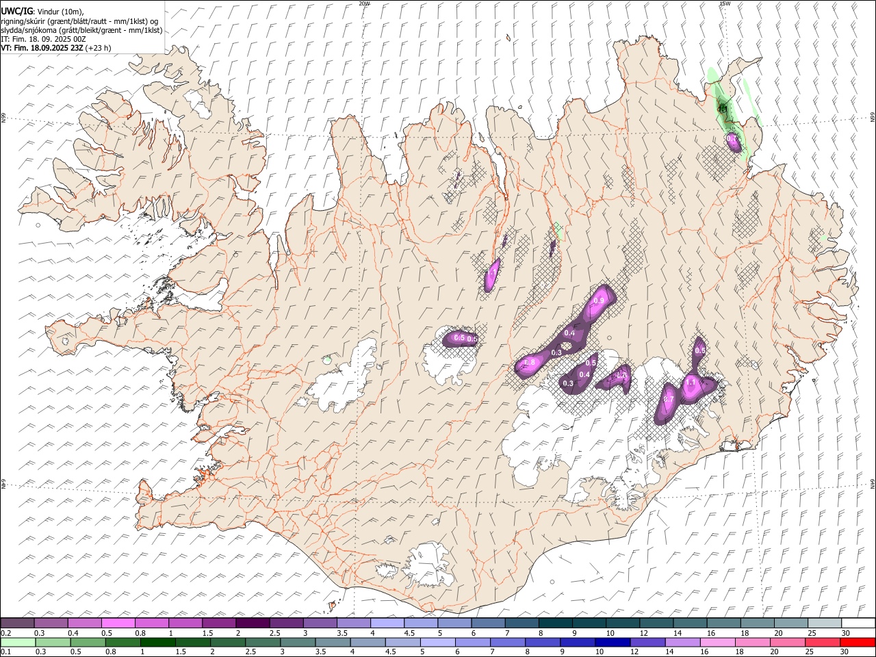Pick the violet 12 swatch in the rain scale
Screen dimensions: 876x657
[648, 643]
